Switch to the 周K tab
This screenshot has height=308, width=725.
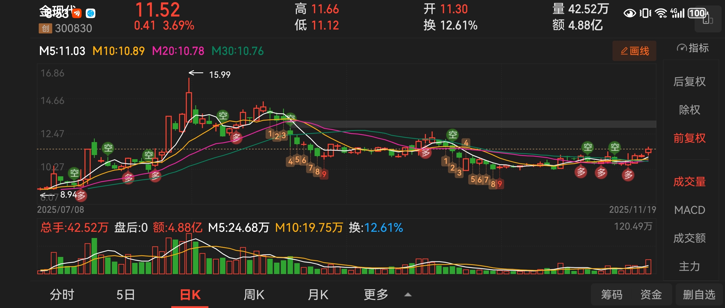(x=254, y=295)
